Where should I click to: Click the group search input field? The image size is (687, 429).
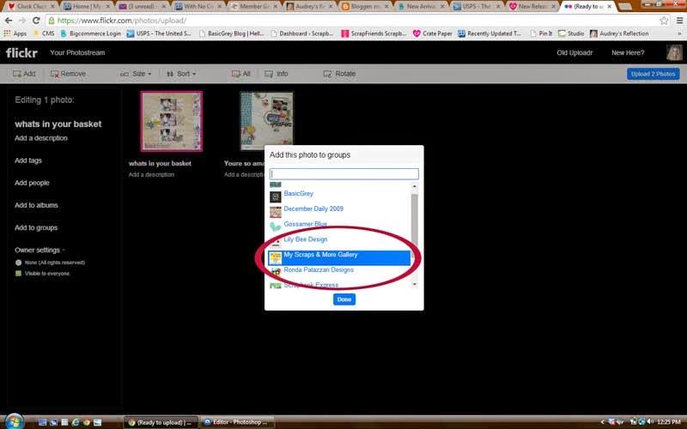click(x=344, y=174)
